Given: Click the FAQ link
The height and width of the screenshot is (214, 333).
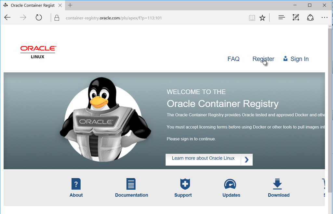Looking at the screenshot, I should pos(233,59).
